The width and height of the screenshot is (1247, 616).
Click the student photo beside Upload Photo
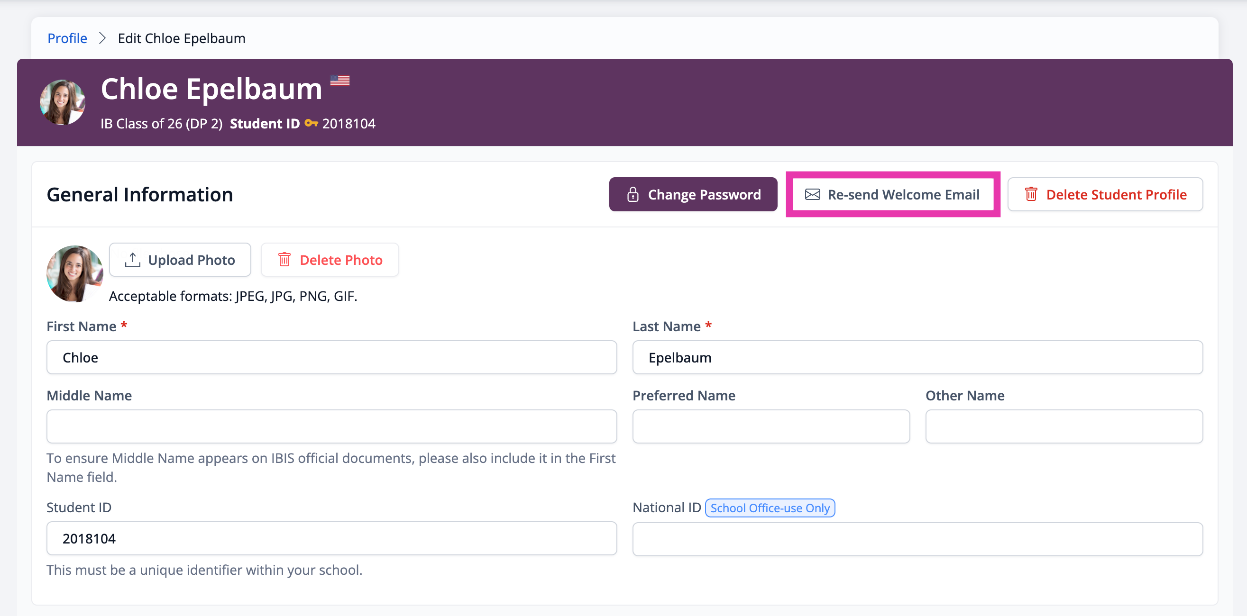pyautogui.click(x=74, y=274)
